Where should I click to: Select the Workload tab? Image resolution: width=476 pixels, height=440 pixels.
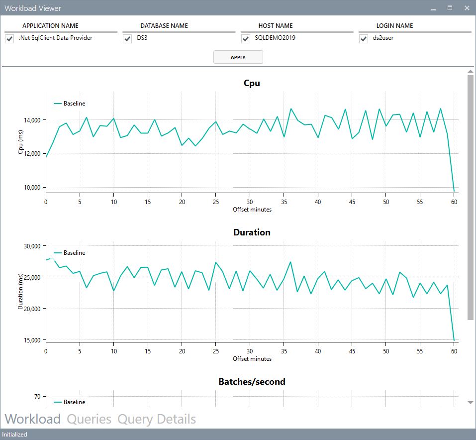click(x=32, y=419)
